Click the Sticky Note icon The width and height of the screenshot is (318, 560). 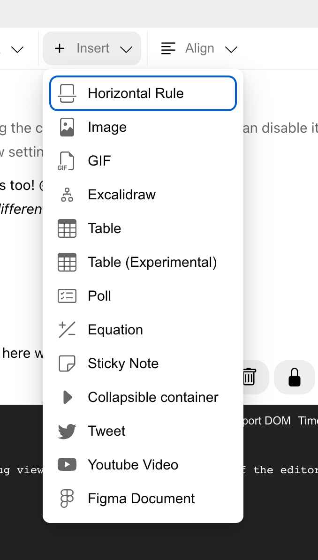67,363
